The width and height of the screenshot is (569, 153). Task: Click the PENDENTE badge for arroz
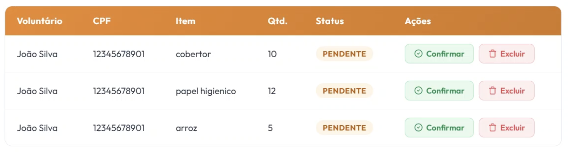[x=344, y=128]
